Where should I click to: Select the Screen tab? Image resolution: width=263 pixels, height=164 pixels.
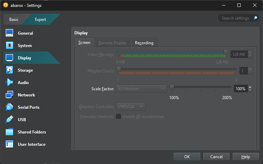pyautogui.click(x=84, y=43)
